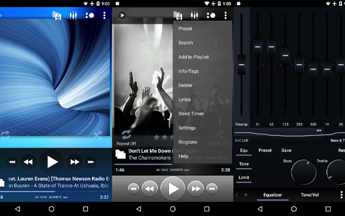Choose Add to Playlist menu entry
This screenshot has width=345, height=216.
(x=194, y=57)
